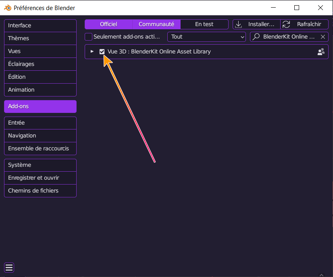
Task: Open the Interface preferences section
Action: [x=40, y=25]
